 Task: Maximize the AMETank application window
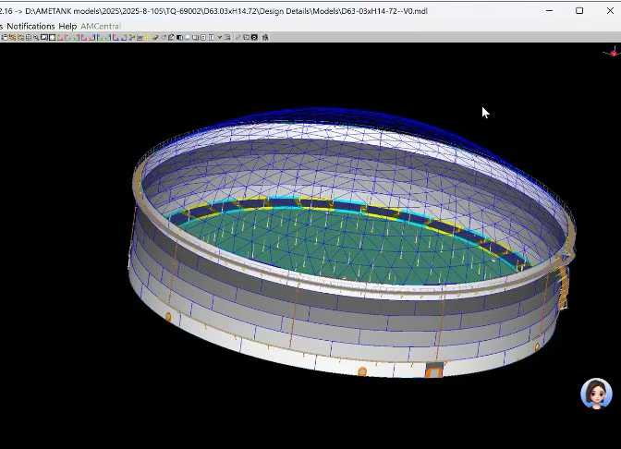click(579, 10)
